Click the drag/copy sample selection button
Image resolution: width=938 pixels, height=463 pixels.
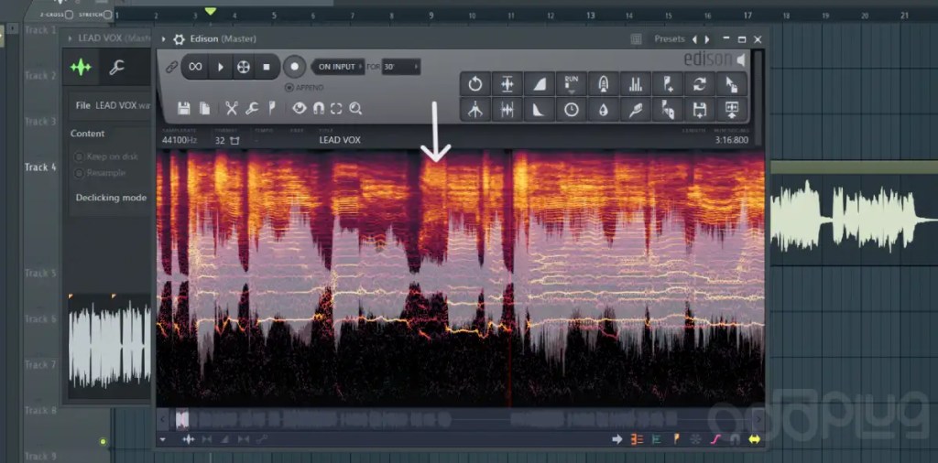pyautogui.click(x=732, y=84)
